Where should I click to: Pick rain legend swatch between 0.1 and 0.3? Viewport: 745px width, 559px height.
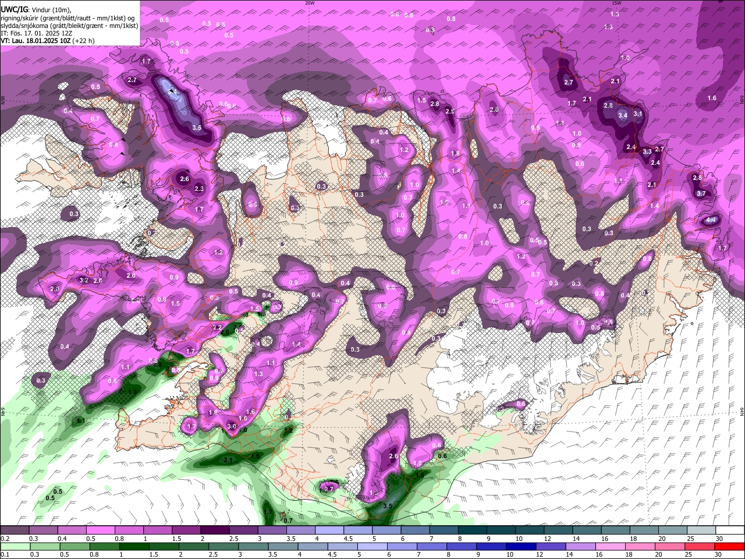click(15, 547)
